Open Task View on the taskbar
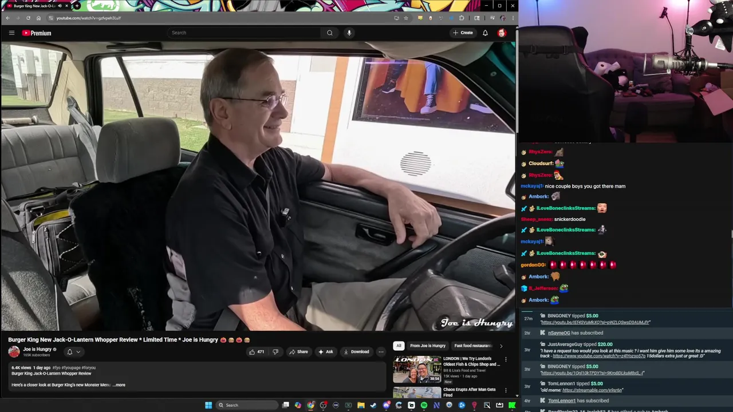 286,405
